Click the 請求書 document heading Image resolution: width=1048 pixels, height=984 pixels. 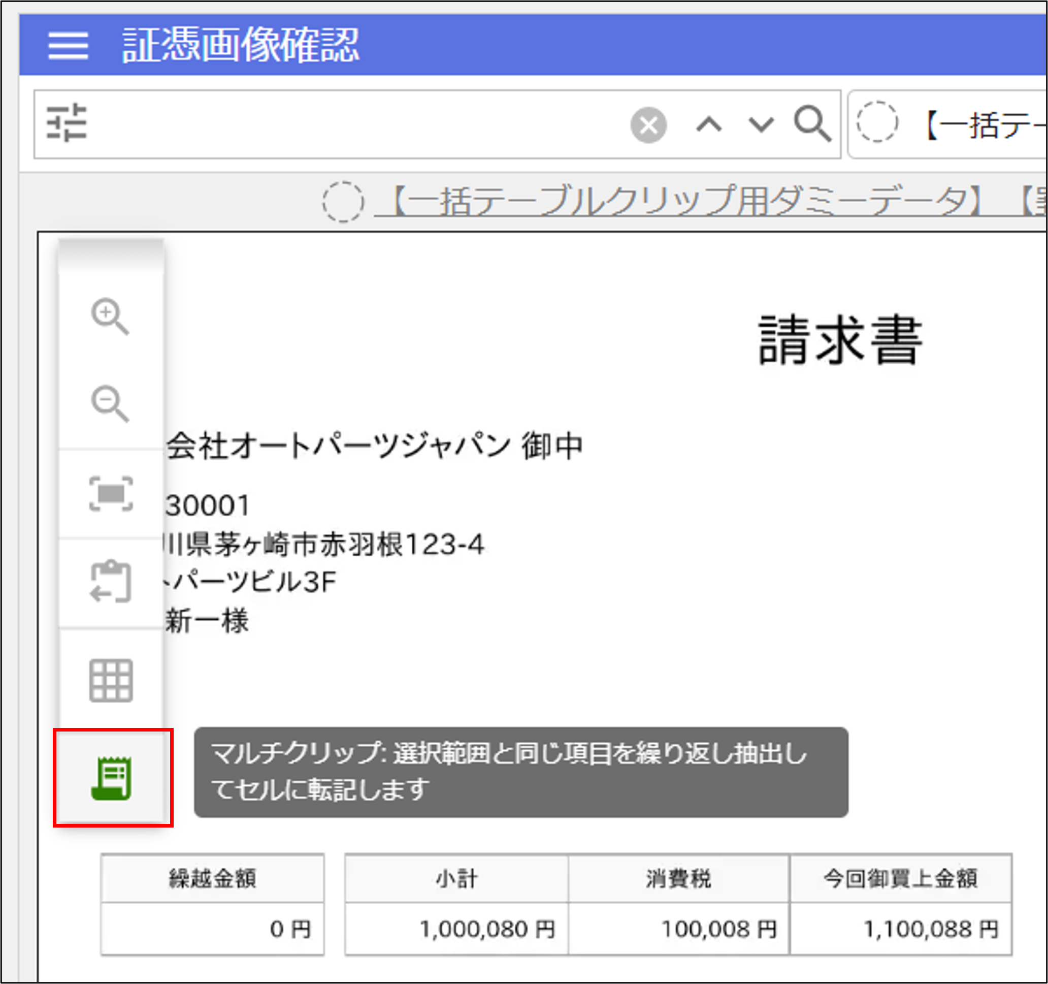(840, 341)
